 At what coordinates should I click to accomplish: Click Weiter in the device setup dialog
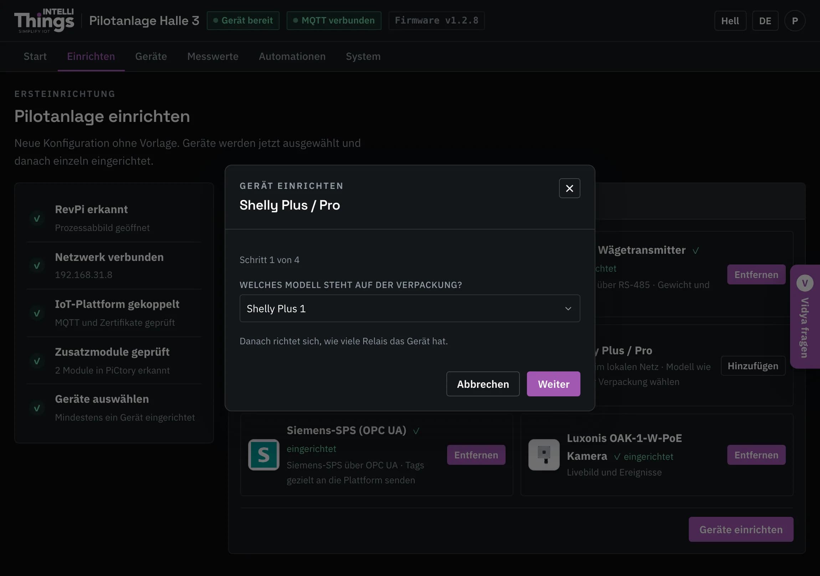[x=553, y=384]
